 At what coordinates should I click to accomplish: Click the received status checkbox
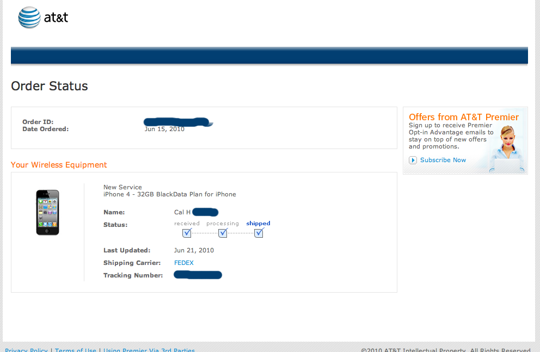187,233
